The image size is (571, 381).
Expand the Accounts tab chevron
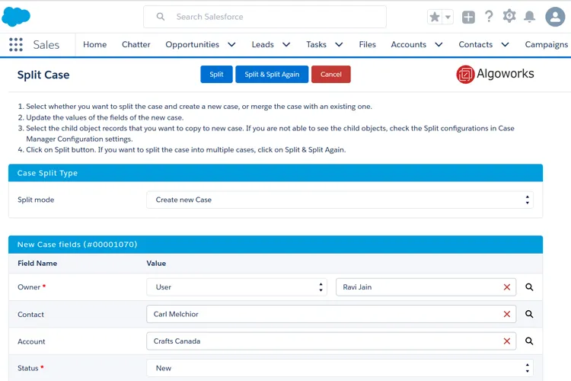coord(439,44)
